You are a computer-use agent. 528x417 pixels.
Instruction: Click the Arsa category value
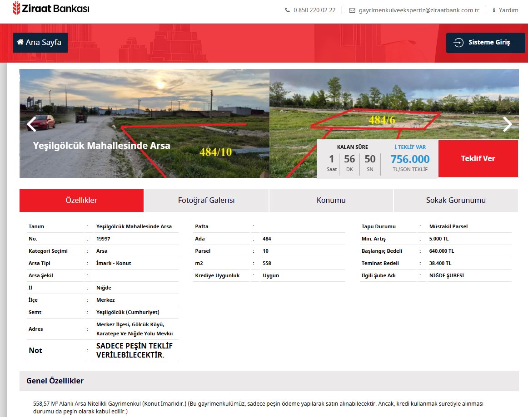[102, 251]
